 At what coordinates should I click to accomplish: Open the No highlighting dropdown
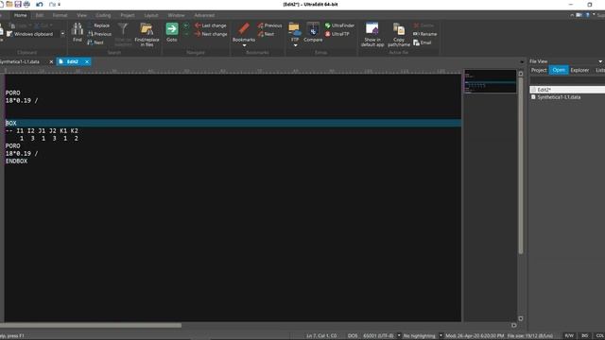coord(441,336)
